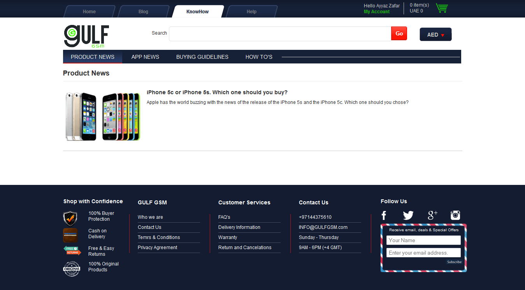This screenshot has height=290, width=525.
Task: Click the Product News page heading
Action: [86, 73]
